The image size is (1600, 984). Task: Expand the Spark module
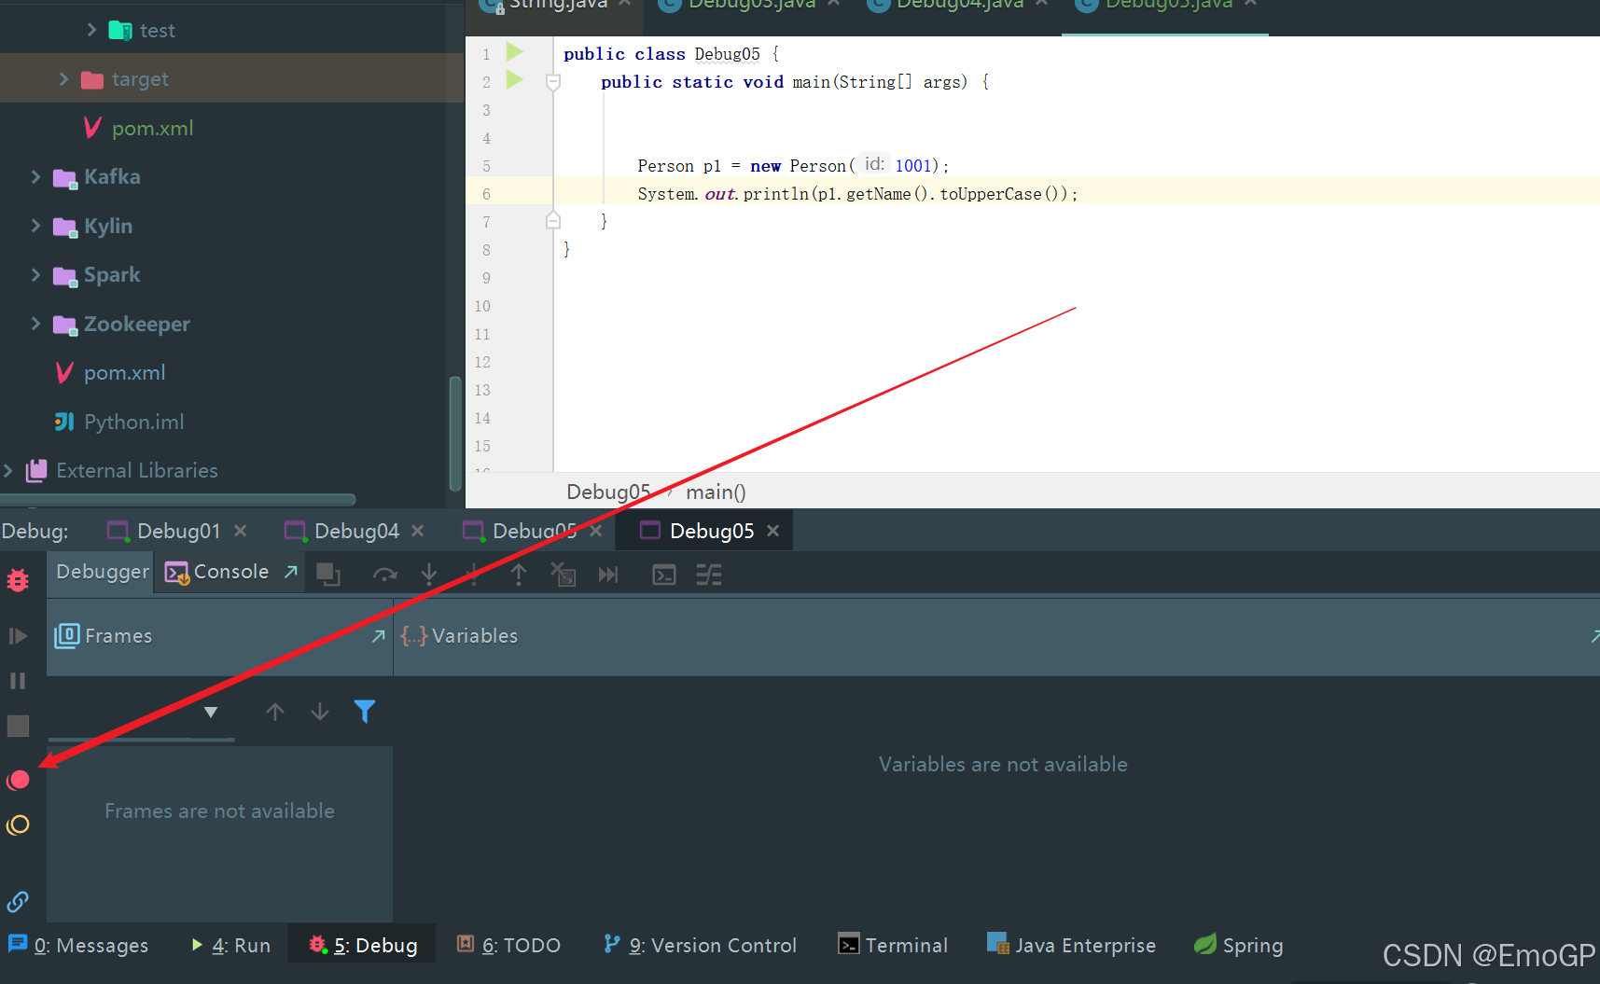(x=35, y=275)
